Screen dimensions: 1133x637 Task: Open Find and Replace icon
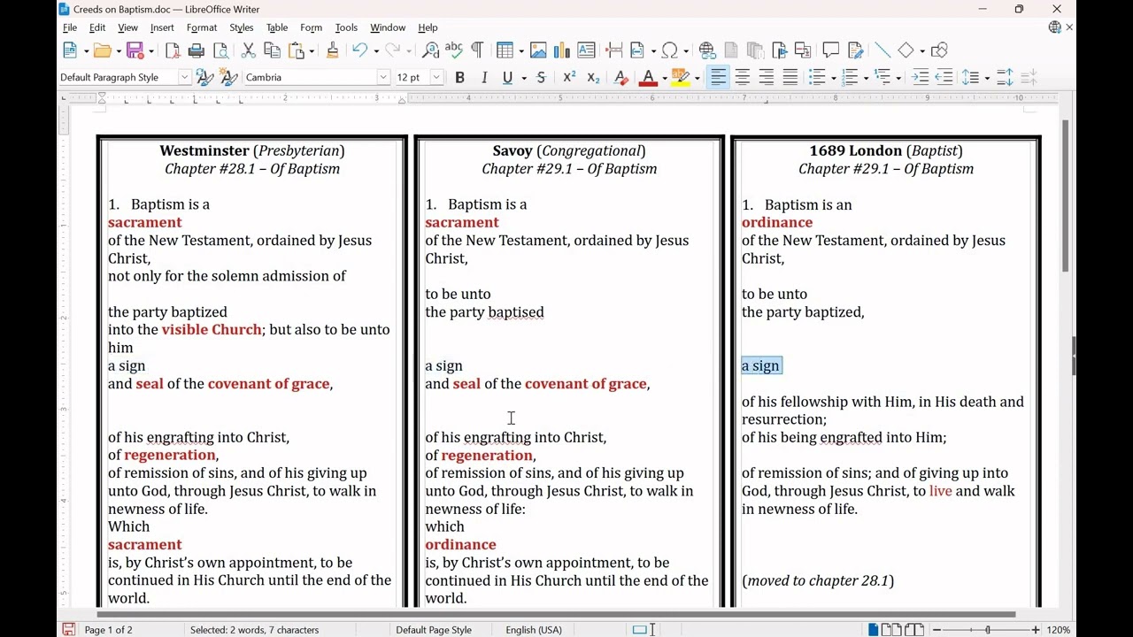[x=431, y=50]
